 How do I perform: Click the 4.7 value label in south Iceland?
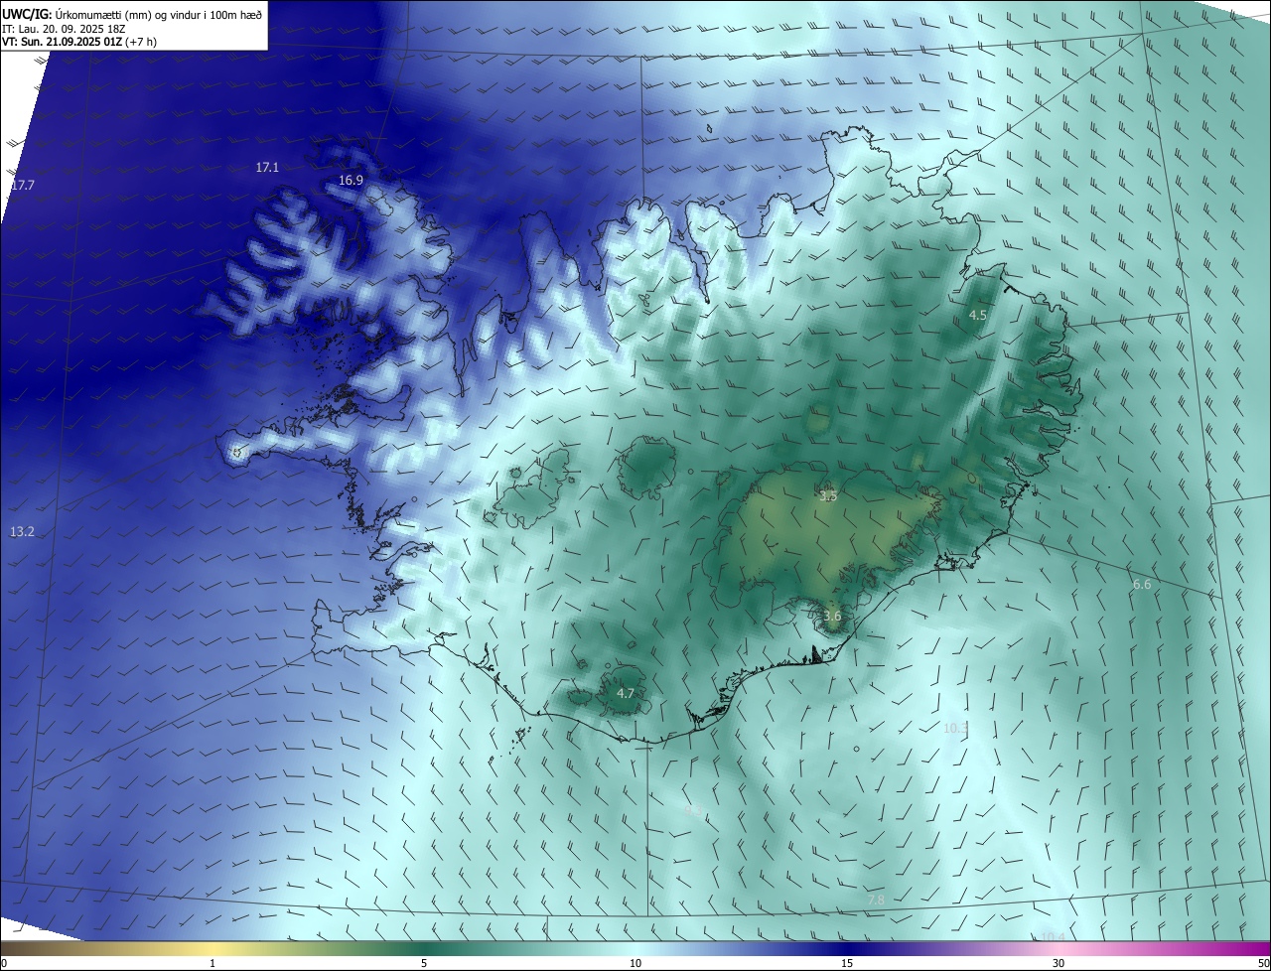tap(626, 693)
